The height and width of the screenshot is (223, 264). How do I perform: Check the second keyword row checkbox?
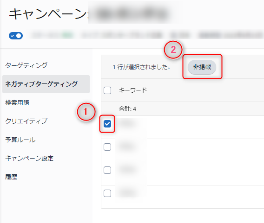[107, 147]
